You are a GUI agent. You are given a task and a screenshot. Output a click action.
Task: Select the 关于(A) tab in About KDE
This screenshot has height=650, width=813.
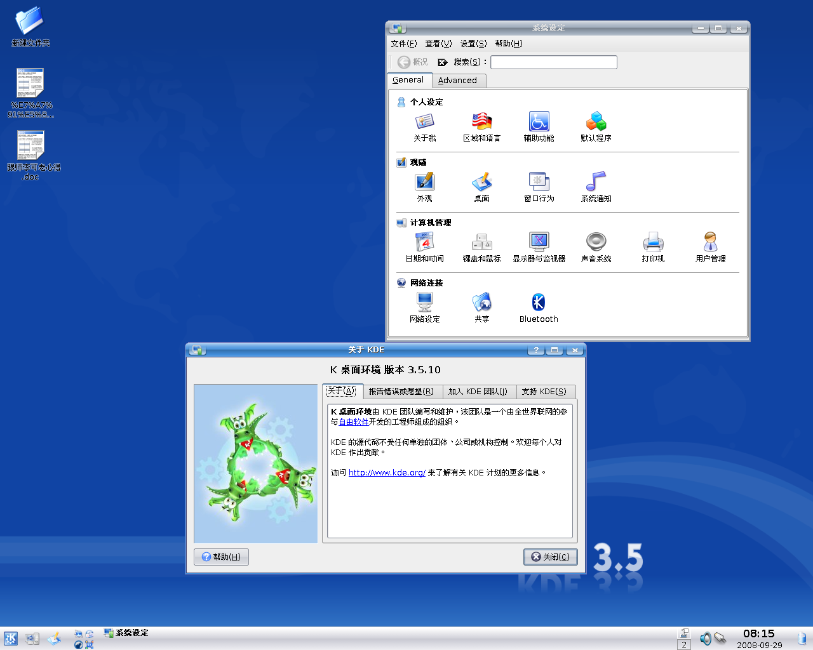pyautogui.click(x=342, y=391)
